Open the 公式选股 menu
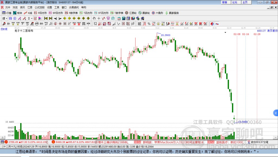This screenshot has height=157, width=278. pyautogui.click(x=40, y=7)
